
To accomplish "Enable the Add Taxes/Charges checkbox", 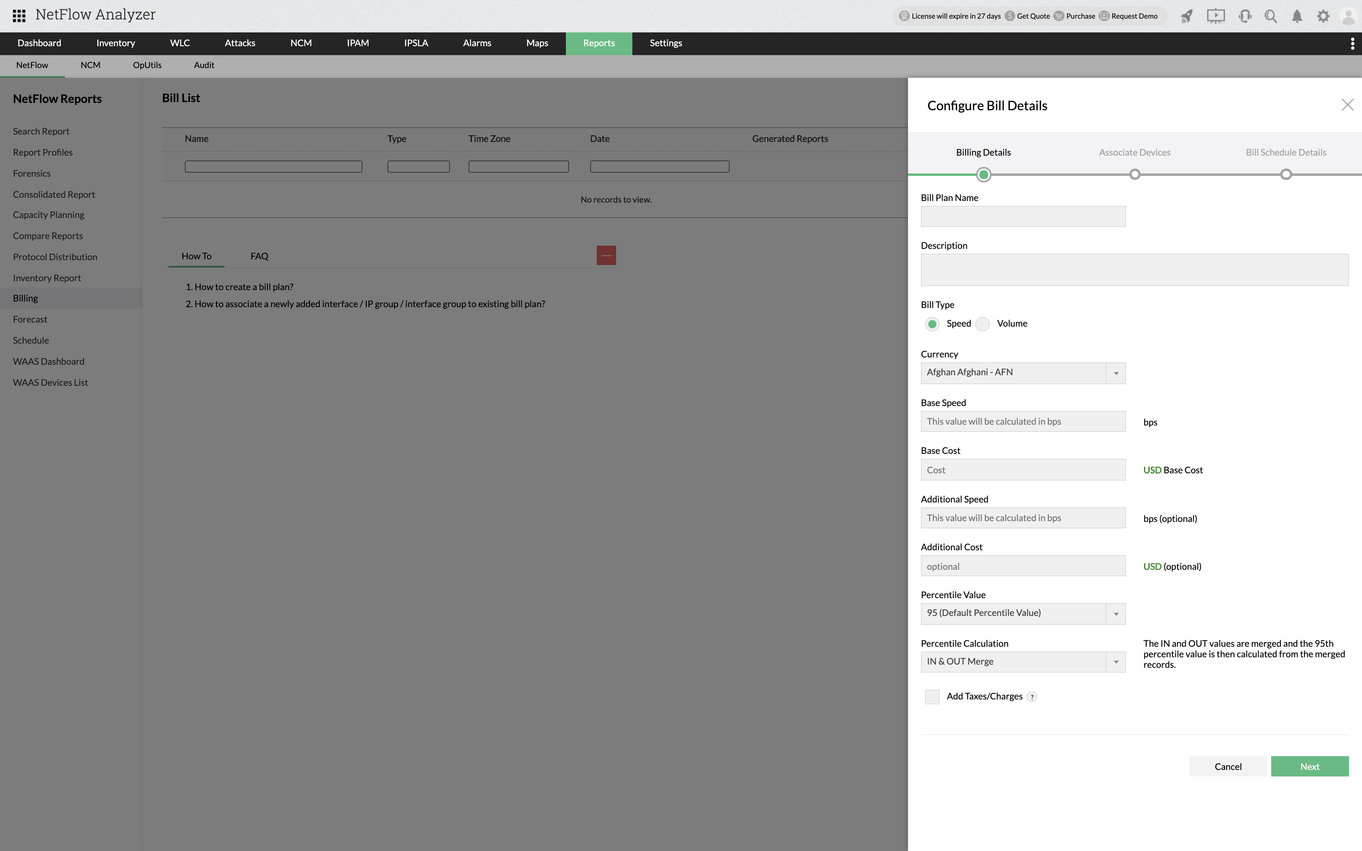I will pos(932,697).
